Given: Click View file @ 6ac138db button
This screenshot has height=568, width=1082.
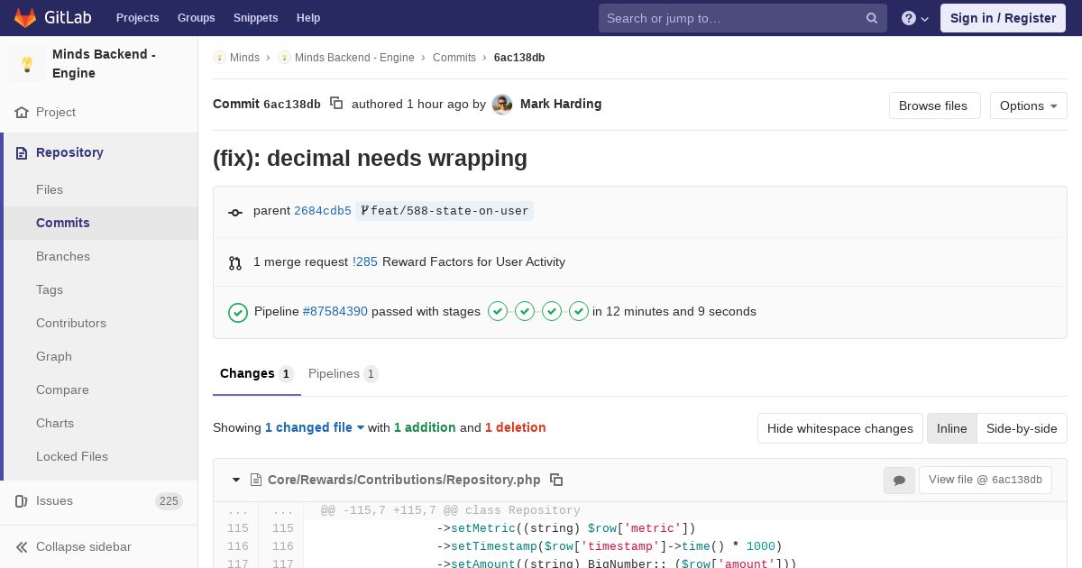Looking at the screenshot, I should tap(986, 480).
